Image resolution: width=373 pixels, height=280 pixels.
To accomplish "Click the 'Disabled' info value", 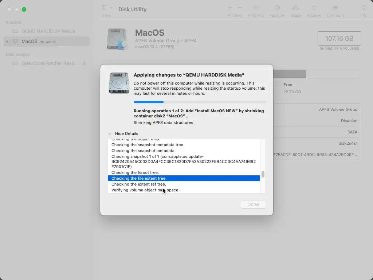I will point(349,121).
